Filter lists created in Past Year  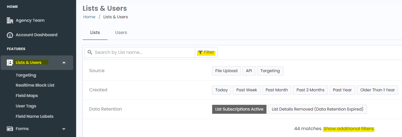pos(342,90)
